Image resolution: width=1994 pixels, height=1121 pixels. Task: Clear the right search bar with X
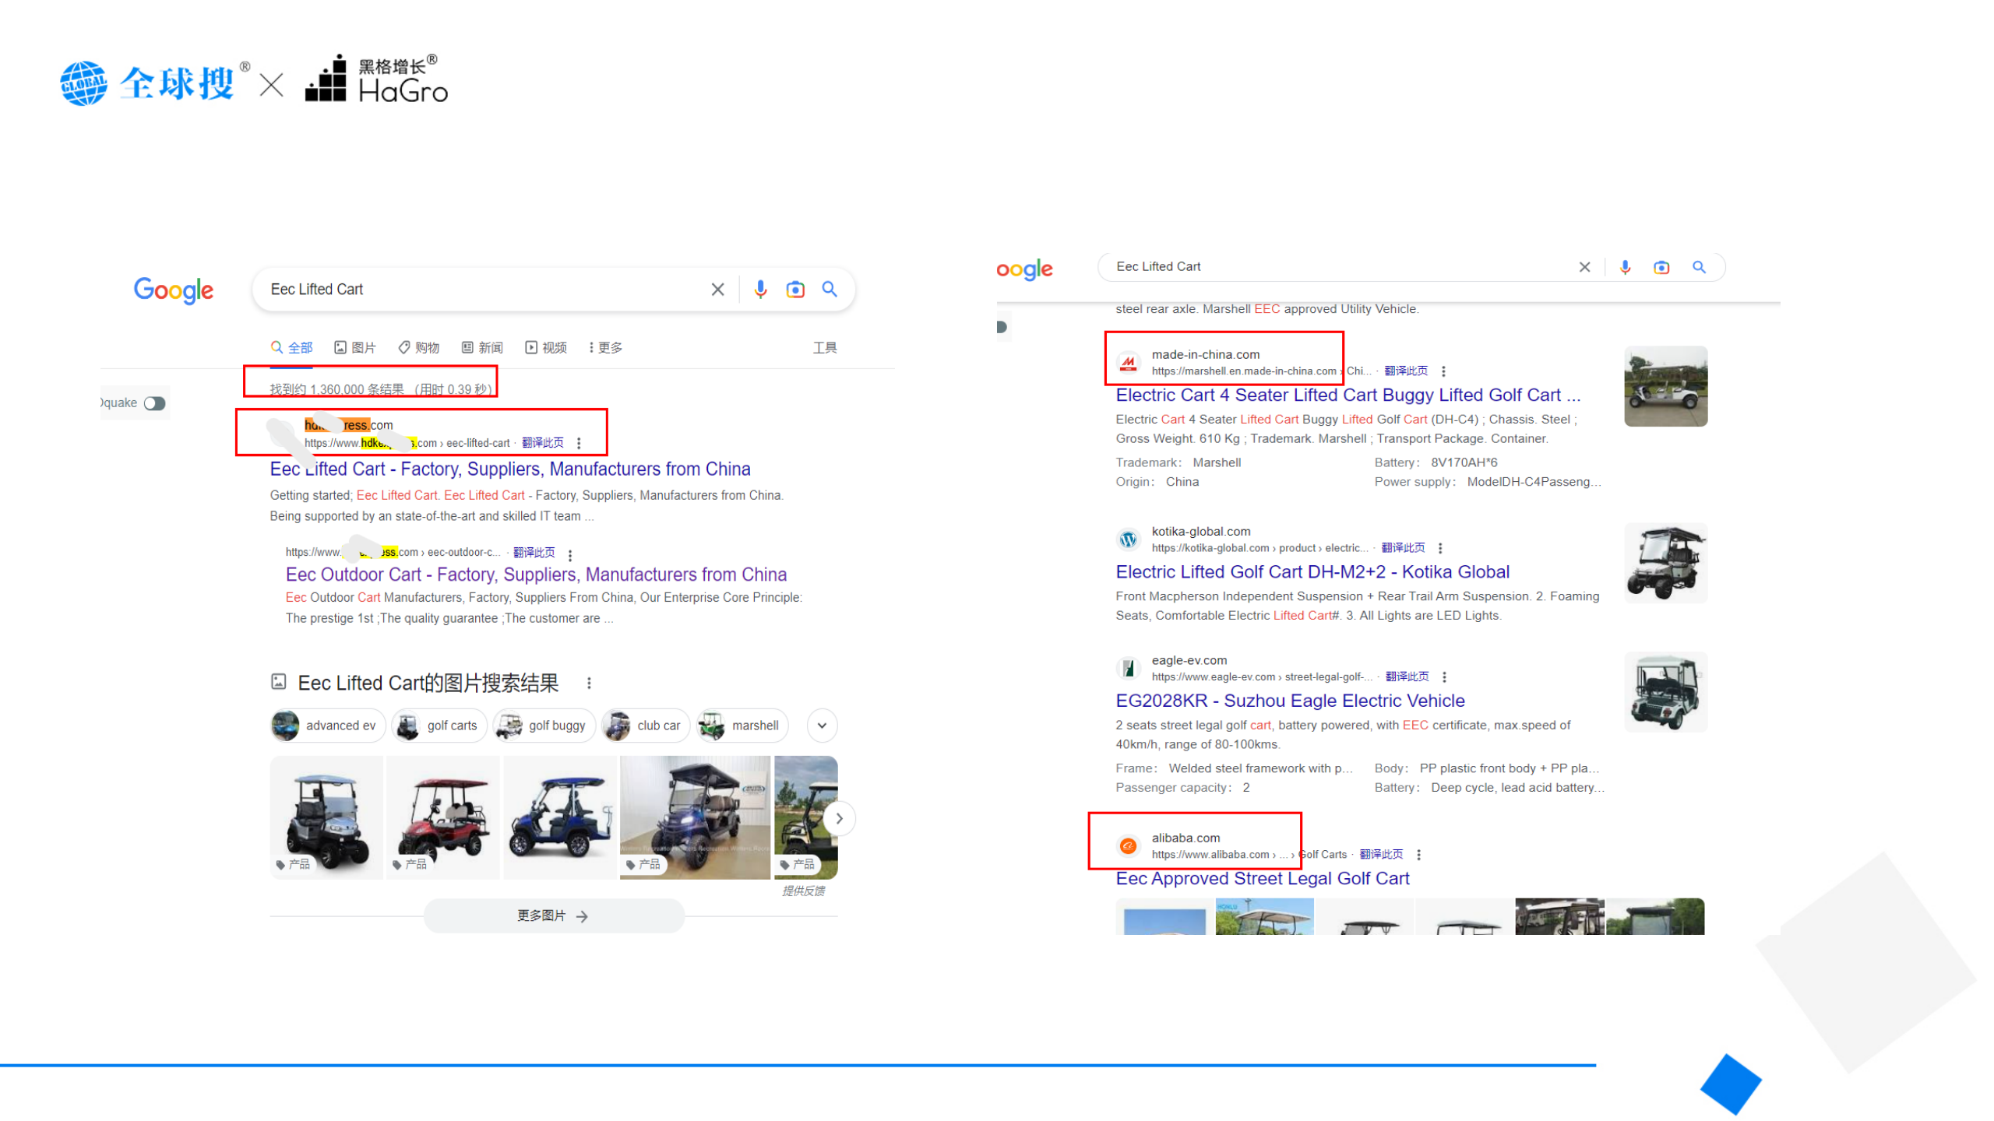1584,267
